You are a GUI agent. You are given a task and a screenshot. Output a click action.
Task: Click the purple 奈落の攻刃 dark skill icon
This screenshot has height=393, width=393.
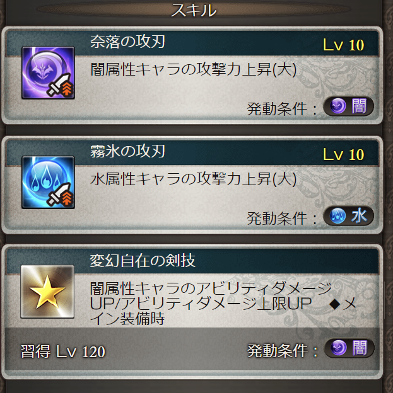pyautogui.click(x=48, y=72)
